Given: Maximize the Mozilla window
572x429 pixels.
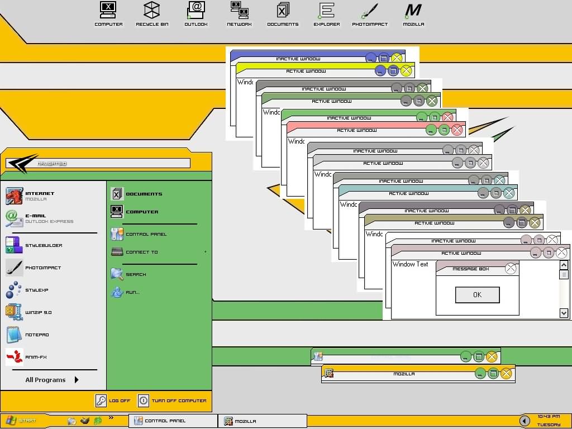Looking at the screenshot, I should (493, 373).
